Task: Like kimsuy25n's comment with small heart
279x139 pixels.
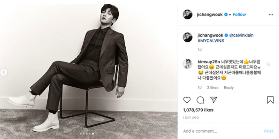Action: tap(268, 64)
